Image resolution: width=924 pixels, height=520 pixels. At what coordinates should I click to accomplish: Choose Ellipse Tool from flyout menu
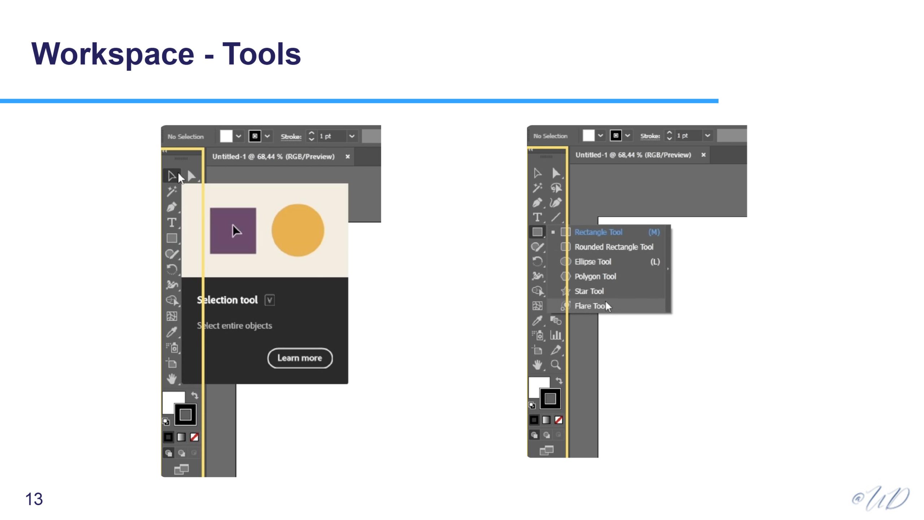[x=593, y=262]
